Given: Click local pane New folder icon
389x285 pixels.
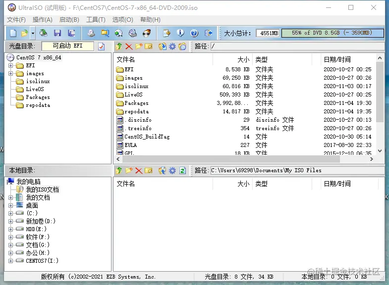Looking at the screenshot, I should pyautogui.click(x=129, y=170).
